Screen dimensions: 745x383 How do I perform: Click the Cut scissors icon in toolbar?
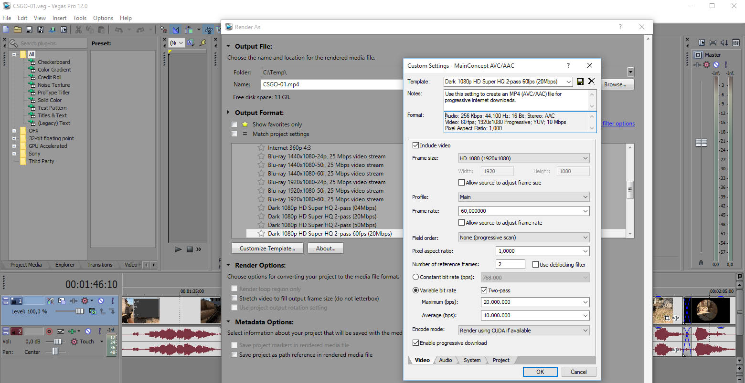tap(78, 30)
